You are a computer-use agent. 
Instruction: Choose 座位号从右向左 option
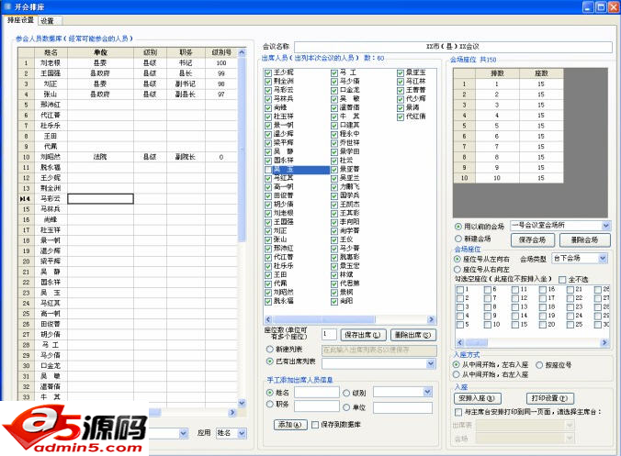click(457, 270)
